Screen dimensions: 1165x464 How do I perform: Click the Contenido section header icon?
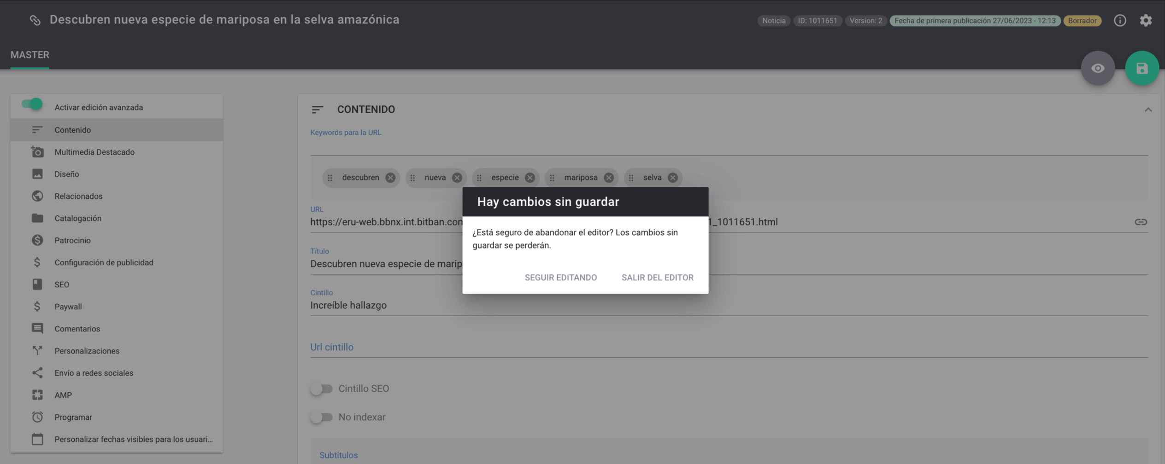pos(317,110)
